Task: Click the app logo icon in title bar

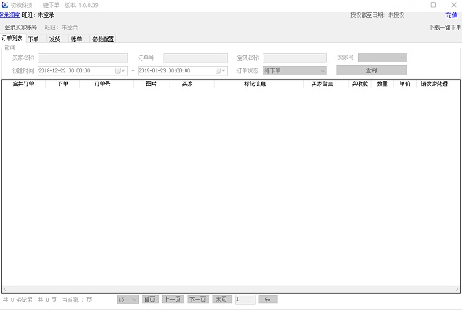Action: point(5,5)
